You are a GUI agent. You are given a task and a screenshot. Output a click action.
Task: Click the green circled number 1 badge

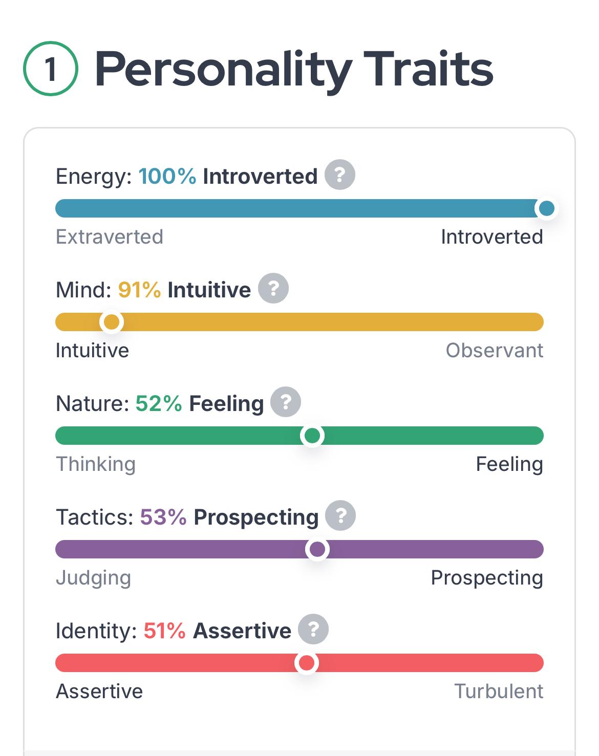(x=51, y=69)
